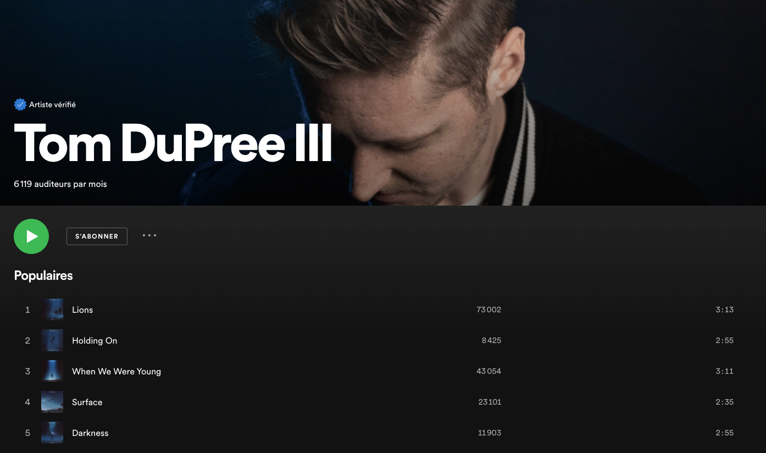The width and height of the screenshot is (766, 453).
Task: Click the S'ABONNER follow button
Action: point(97,236)
